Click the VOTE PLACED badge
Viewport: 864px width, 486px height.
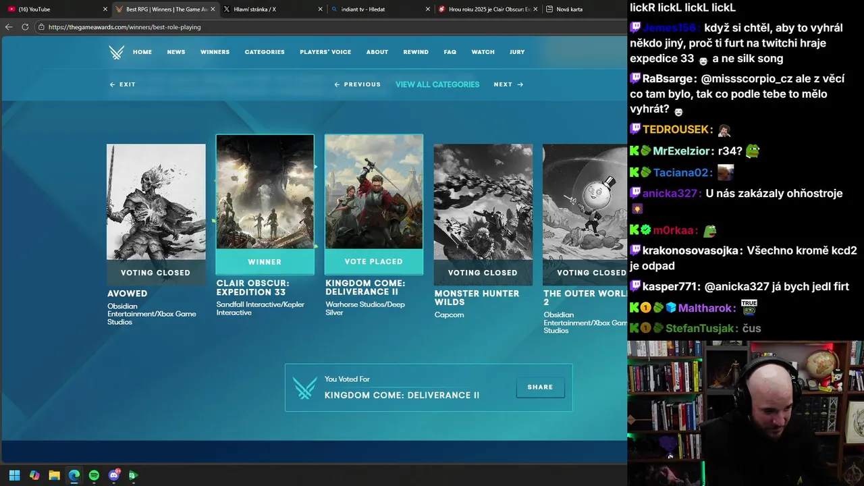pyautogui.click(x=374, y=261)
